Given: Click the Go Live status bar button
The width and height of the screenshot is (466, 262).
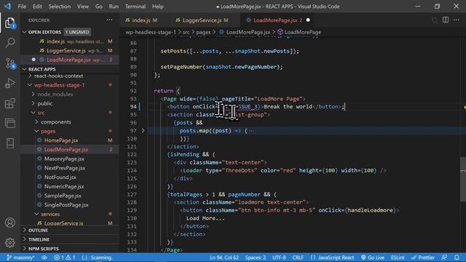Looking at the screenshot, I should [373, 258].
